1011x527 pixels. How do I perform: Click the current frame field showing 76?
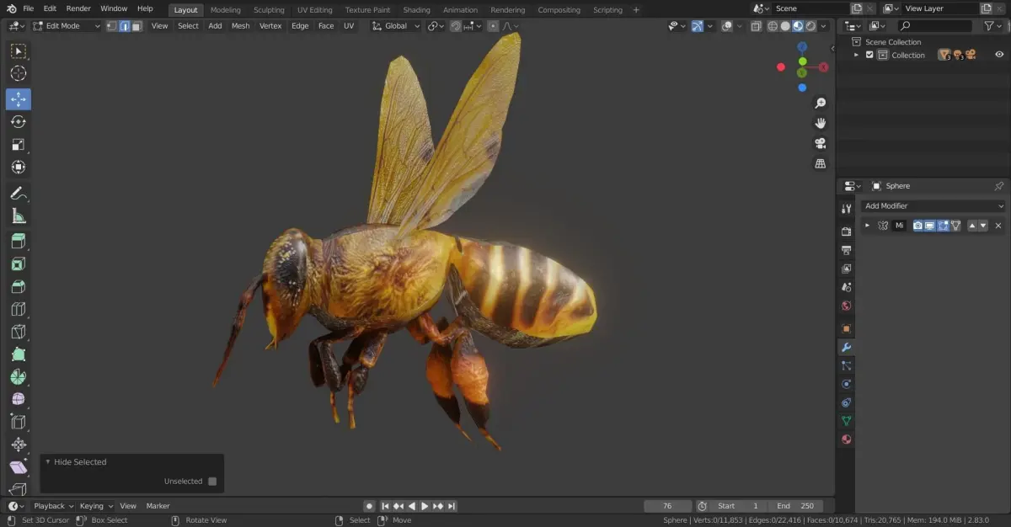coord(667,506)
